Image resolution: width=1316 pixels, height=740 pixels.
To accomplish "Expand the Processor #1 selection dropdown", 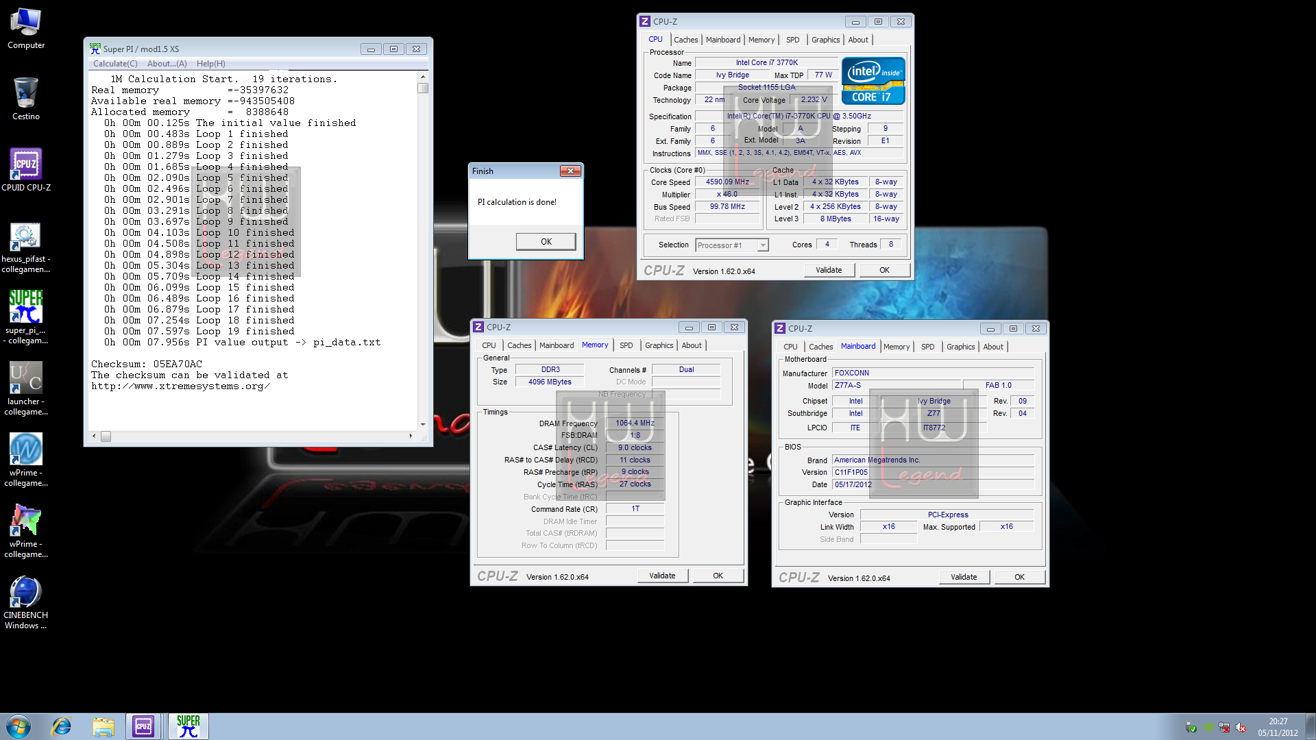I will pyautogui.click(x=762, y=245).
